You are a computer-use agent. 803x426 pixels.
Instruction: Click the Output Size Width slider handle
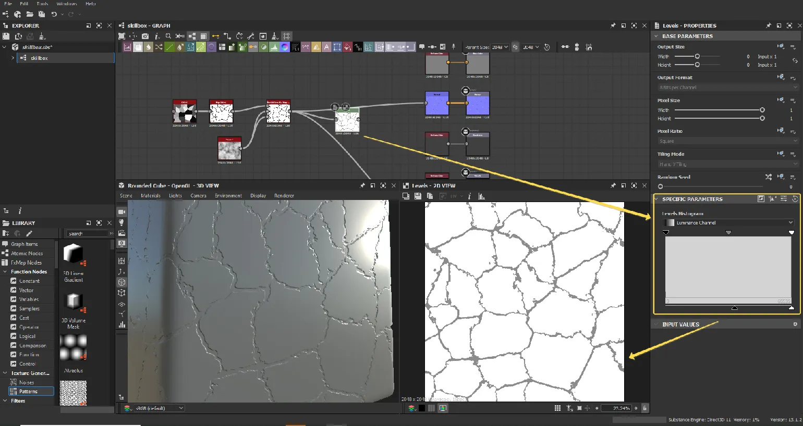[x=697, y=56]
